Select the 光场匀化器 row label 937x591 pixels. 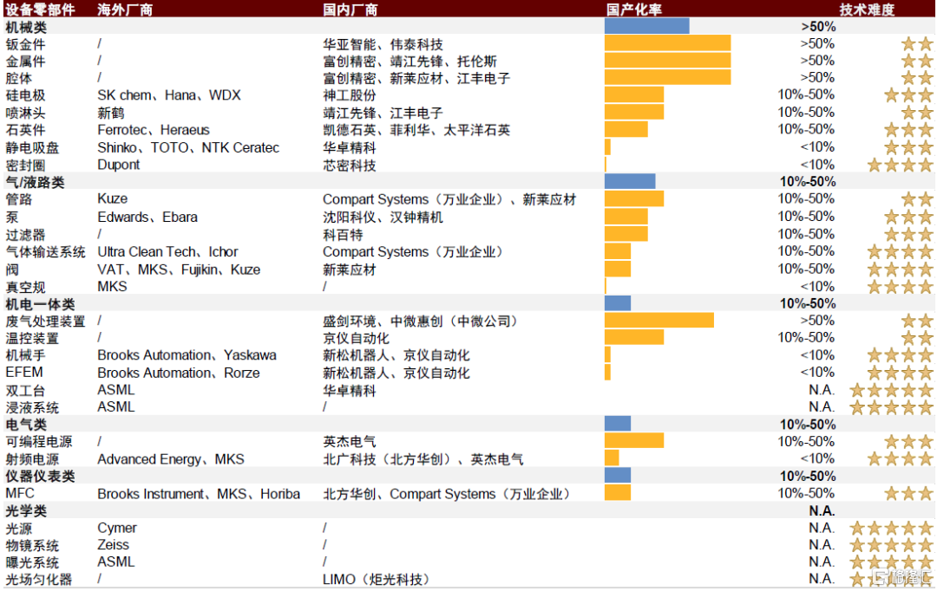[39, 580]
